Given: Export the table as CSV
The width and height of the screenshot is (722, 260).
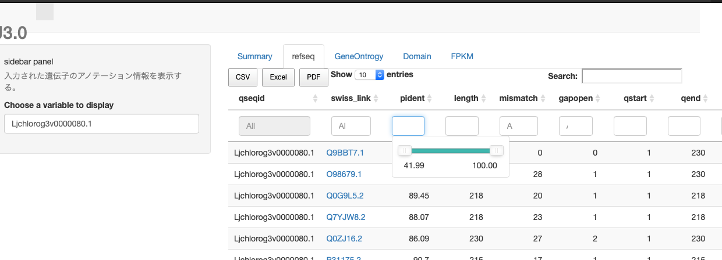Looking at the screenshot, I should [x=243, y=77].
